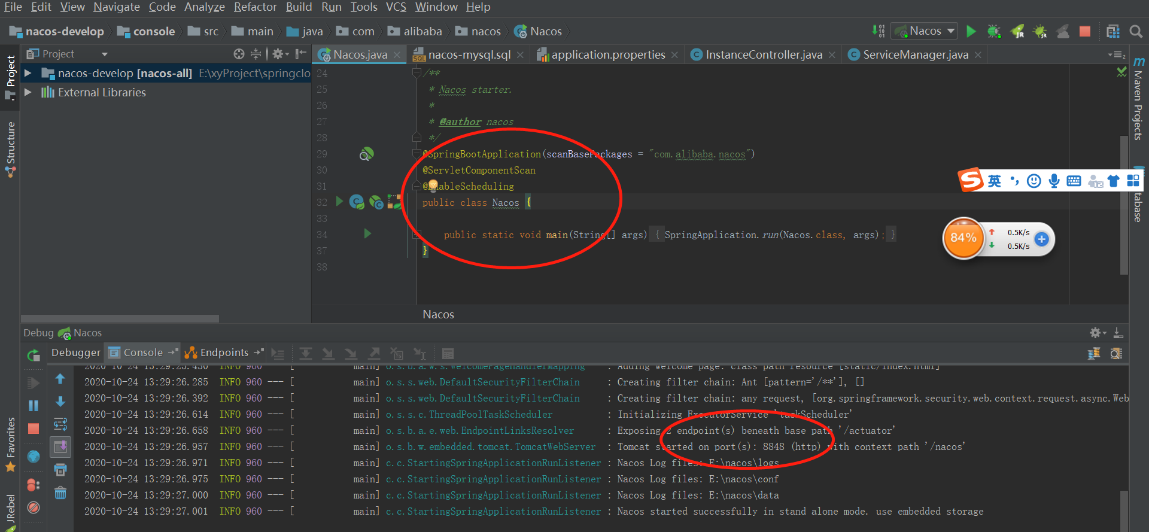This screenshot has height=532, width=1149.
Task: Expand nacos-develop project tree node
Action: pyautogui.click(x=28, y=73)
